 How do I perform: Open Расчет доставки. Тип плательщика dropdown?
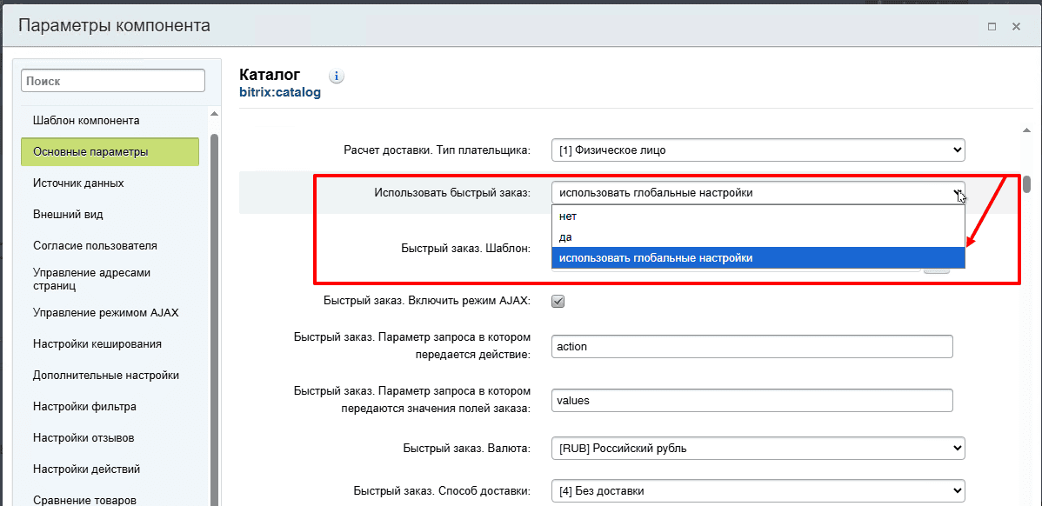click(758, 150)
